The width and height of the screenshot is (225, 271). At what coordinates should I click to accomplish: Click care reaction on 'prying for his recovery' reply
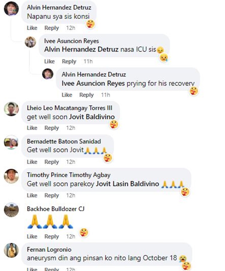(x=193, y=91)
